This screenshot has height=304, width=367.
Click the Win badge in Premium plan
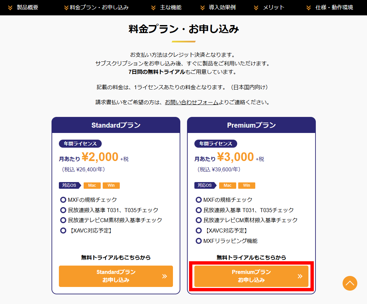coord(247,185)
